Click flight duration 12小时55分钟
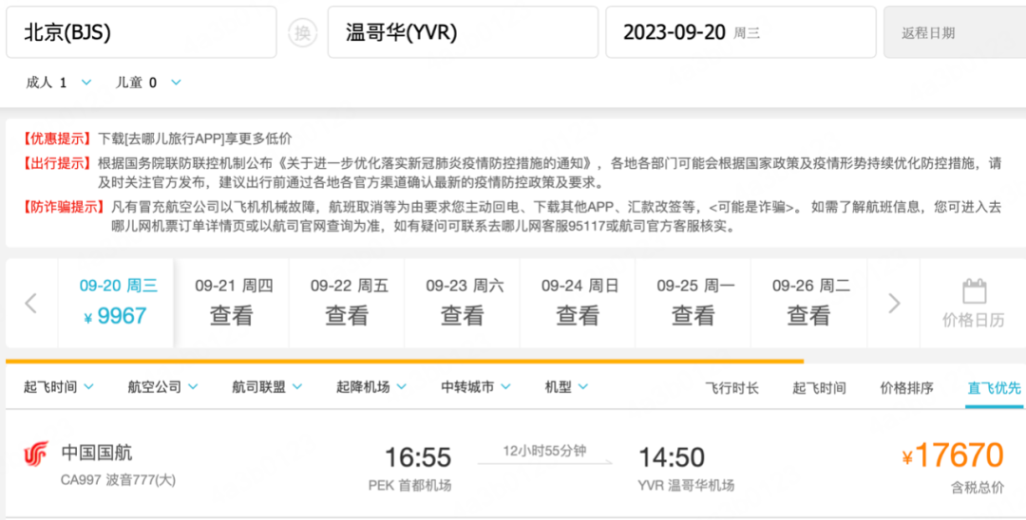The width and height of the screenshot is (1026, 520). click(544, 451)
